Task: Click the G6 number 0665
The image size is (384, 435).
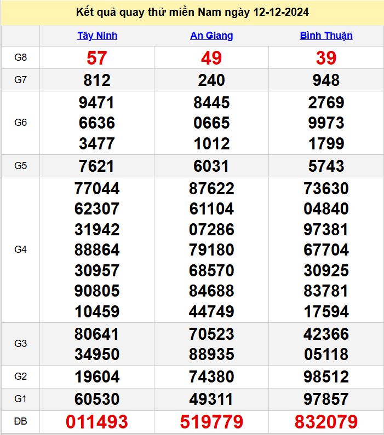Action: click(211, 123)
